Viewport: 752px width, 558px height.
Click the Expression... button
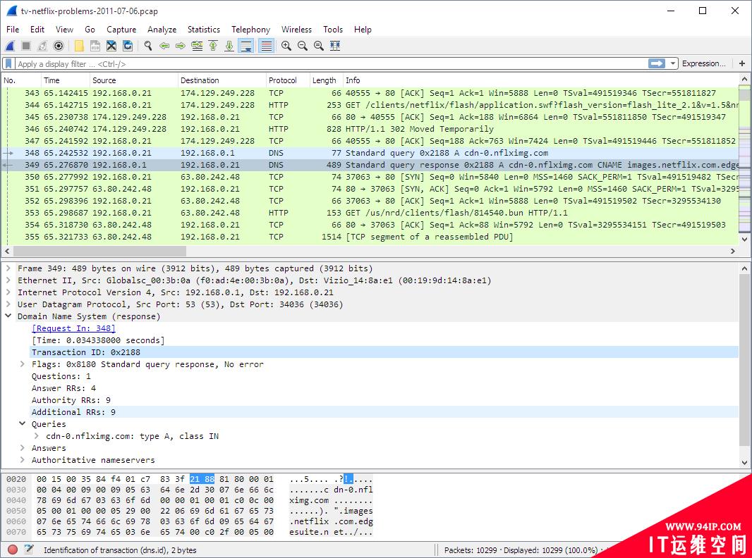click(x=703, y=63)
